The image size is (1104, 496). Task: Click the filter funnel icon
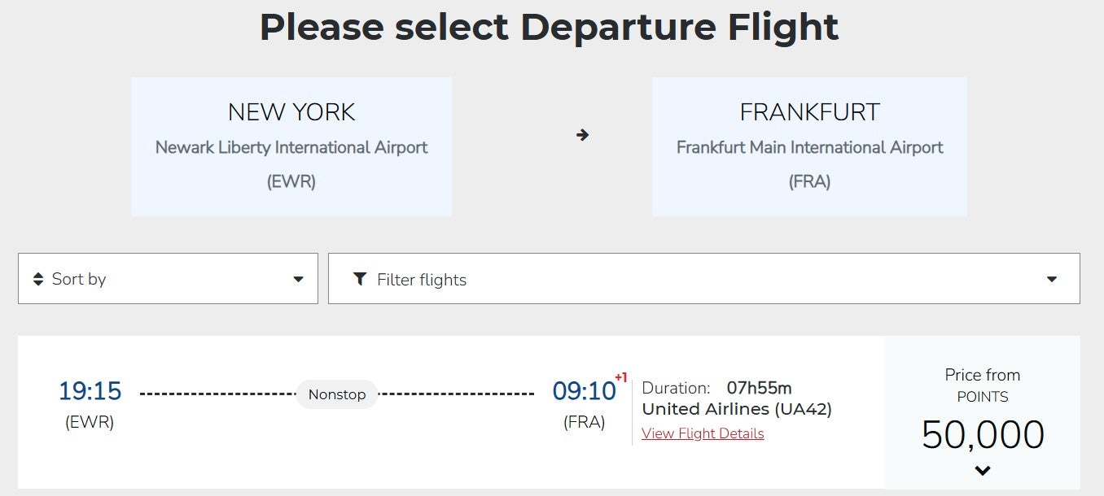(359, 279)
